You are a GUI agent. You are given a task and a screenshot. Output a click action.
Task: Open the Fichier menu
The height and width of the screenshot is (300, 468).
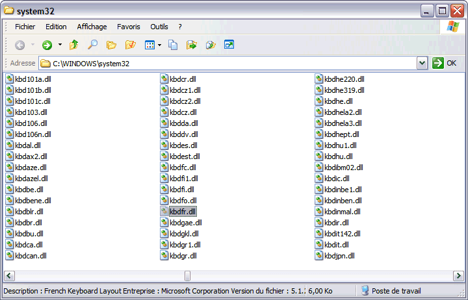point(25,27)
